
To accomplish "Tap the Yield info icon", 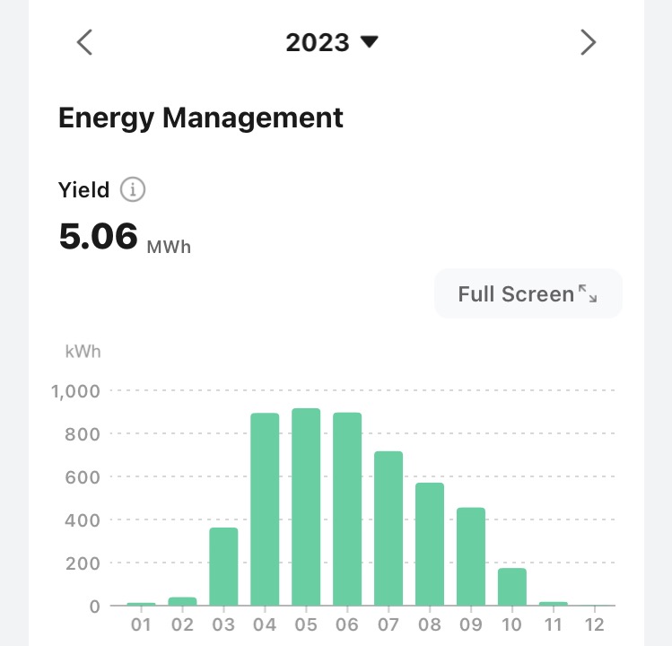I will [133, 190].
